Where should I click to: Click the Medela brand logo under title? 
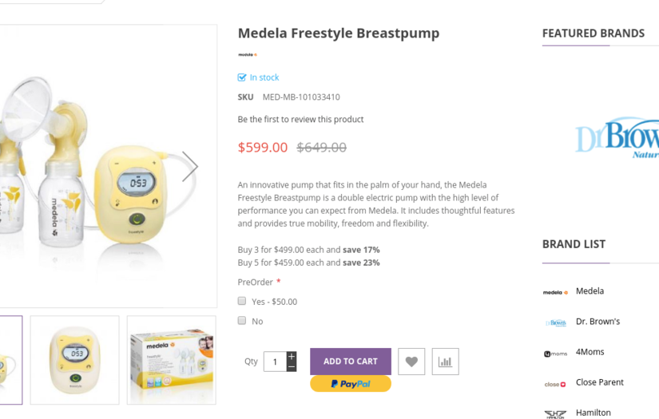tap(248, 54)
